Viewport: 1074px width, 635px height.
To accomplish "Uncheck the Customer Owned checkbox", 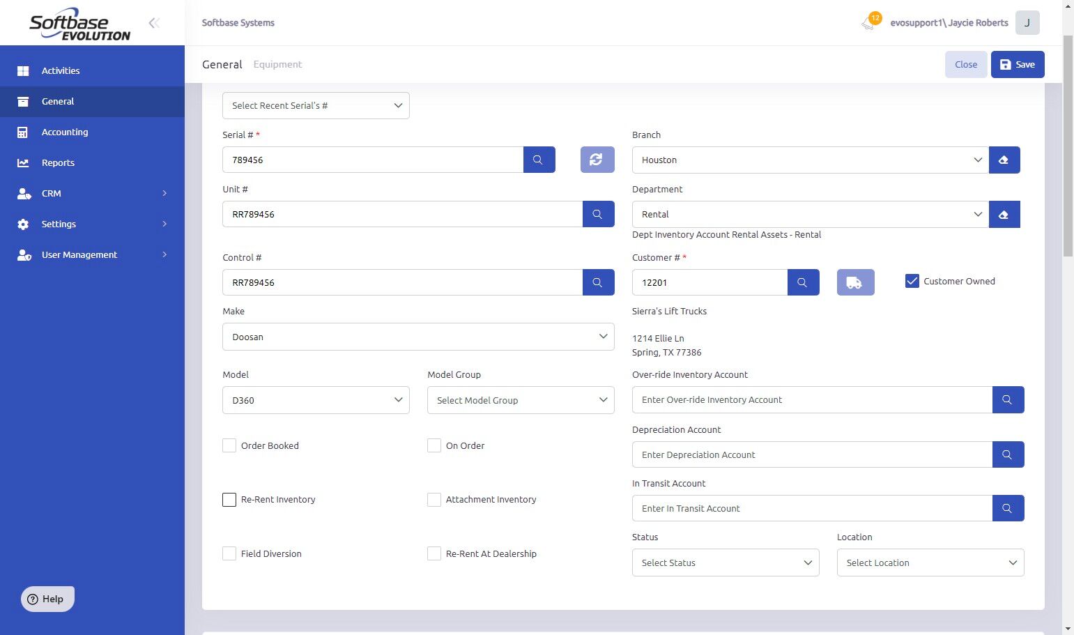I will [x=912, y=281].
